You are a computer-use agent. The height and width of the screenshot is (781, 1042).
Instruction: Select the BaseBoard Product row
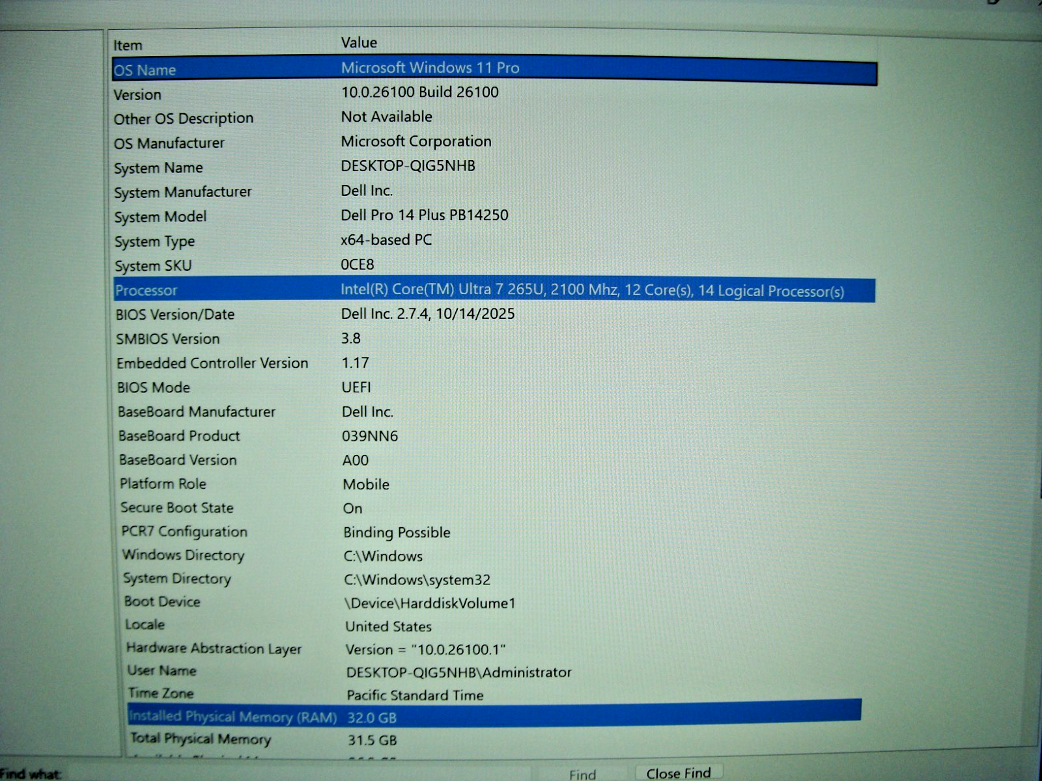coord(179,436)
